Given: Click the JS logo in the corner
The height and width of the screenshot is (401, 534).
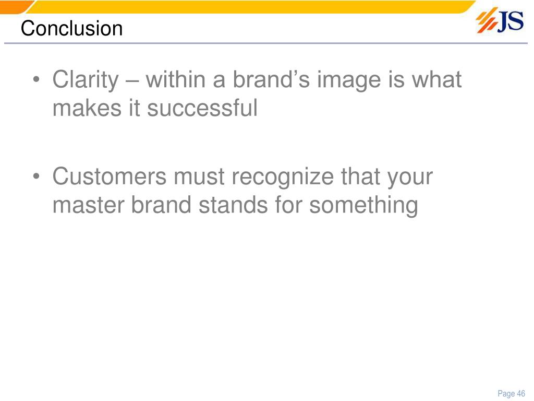Looking at the screenshot, I should (x=500, y=20).
